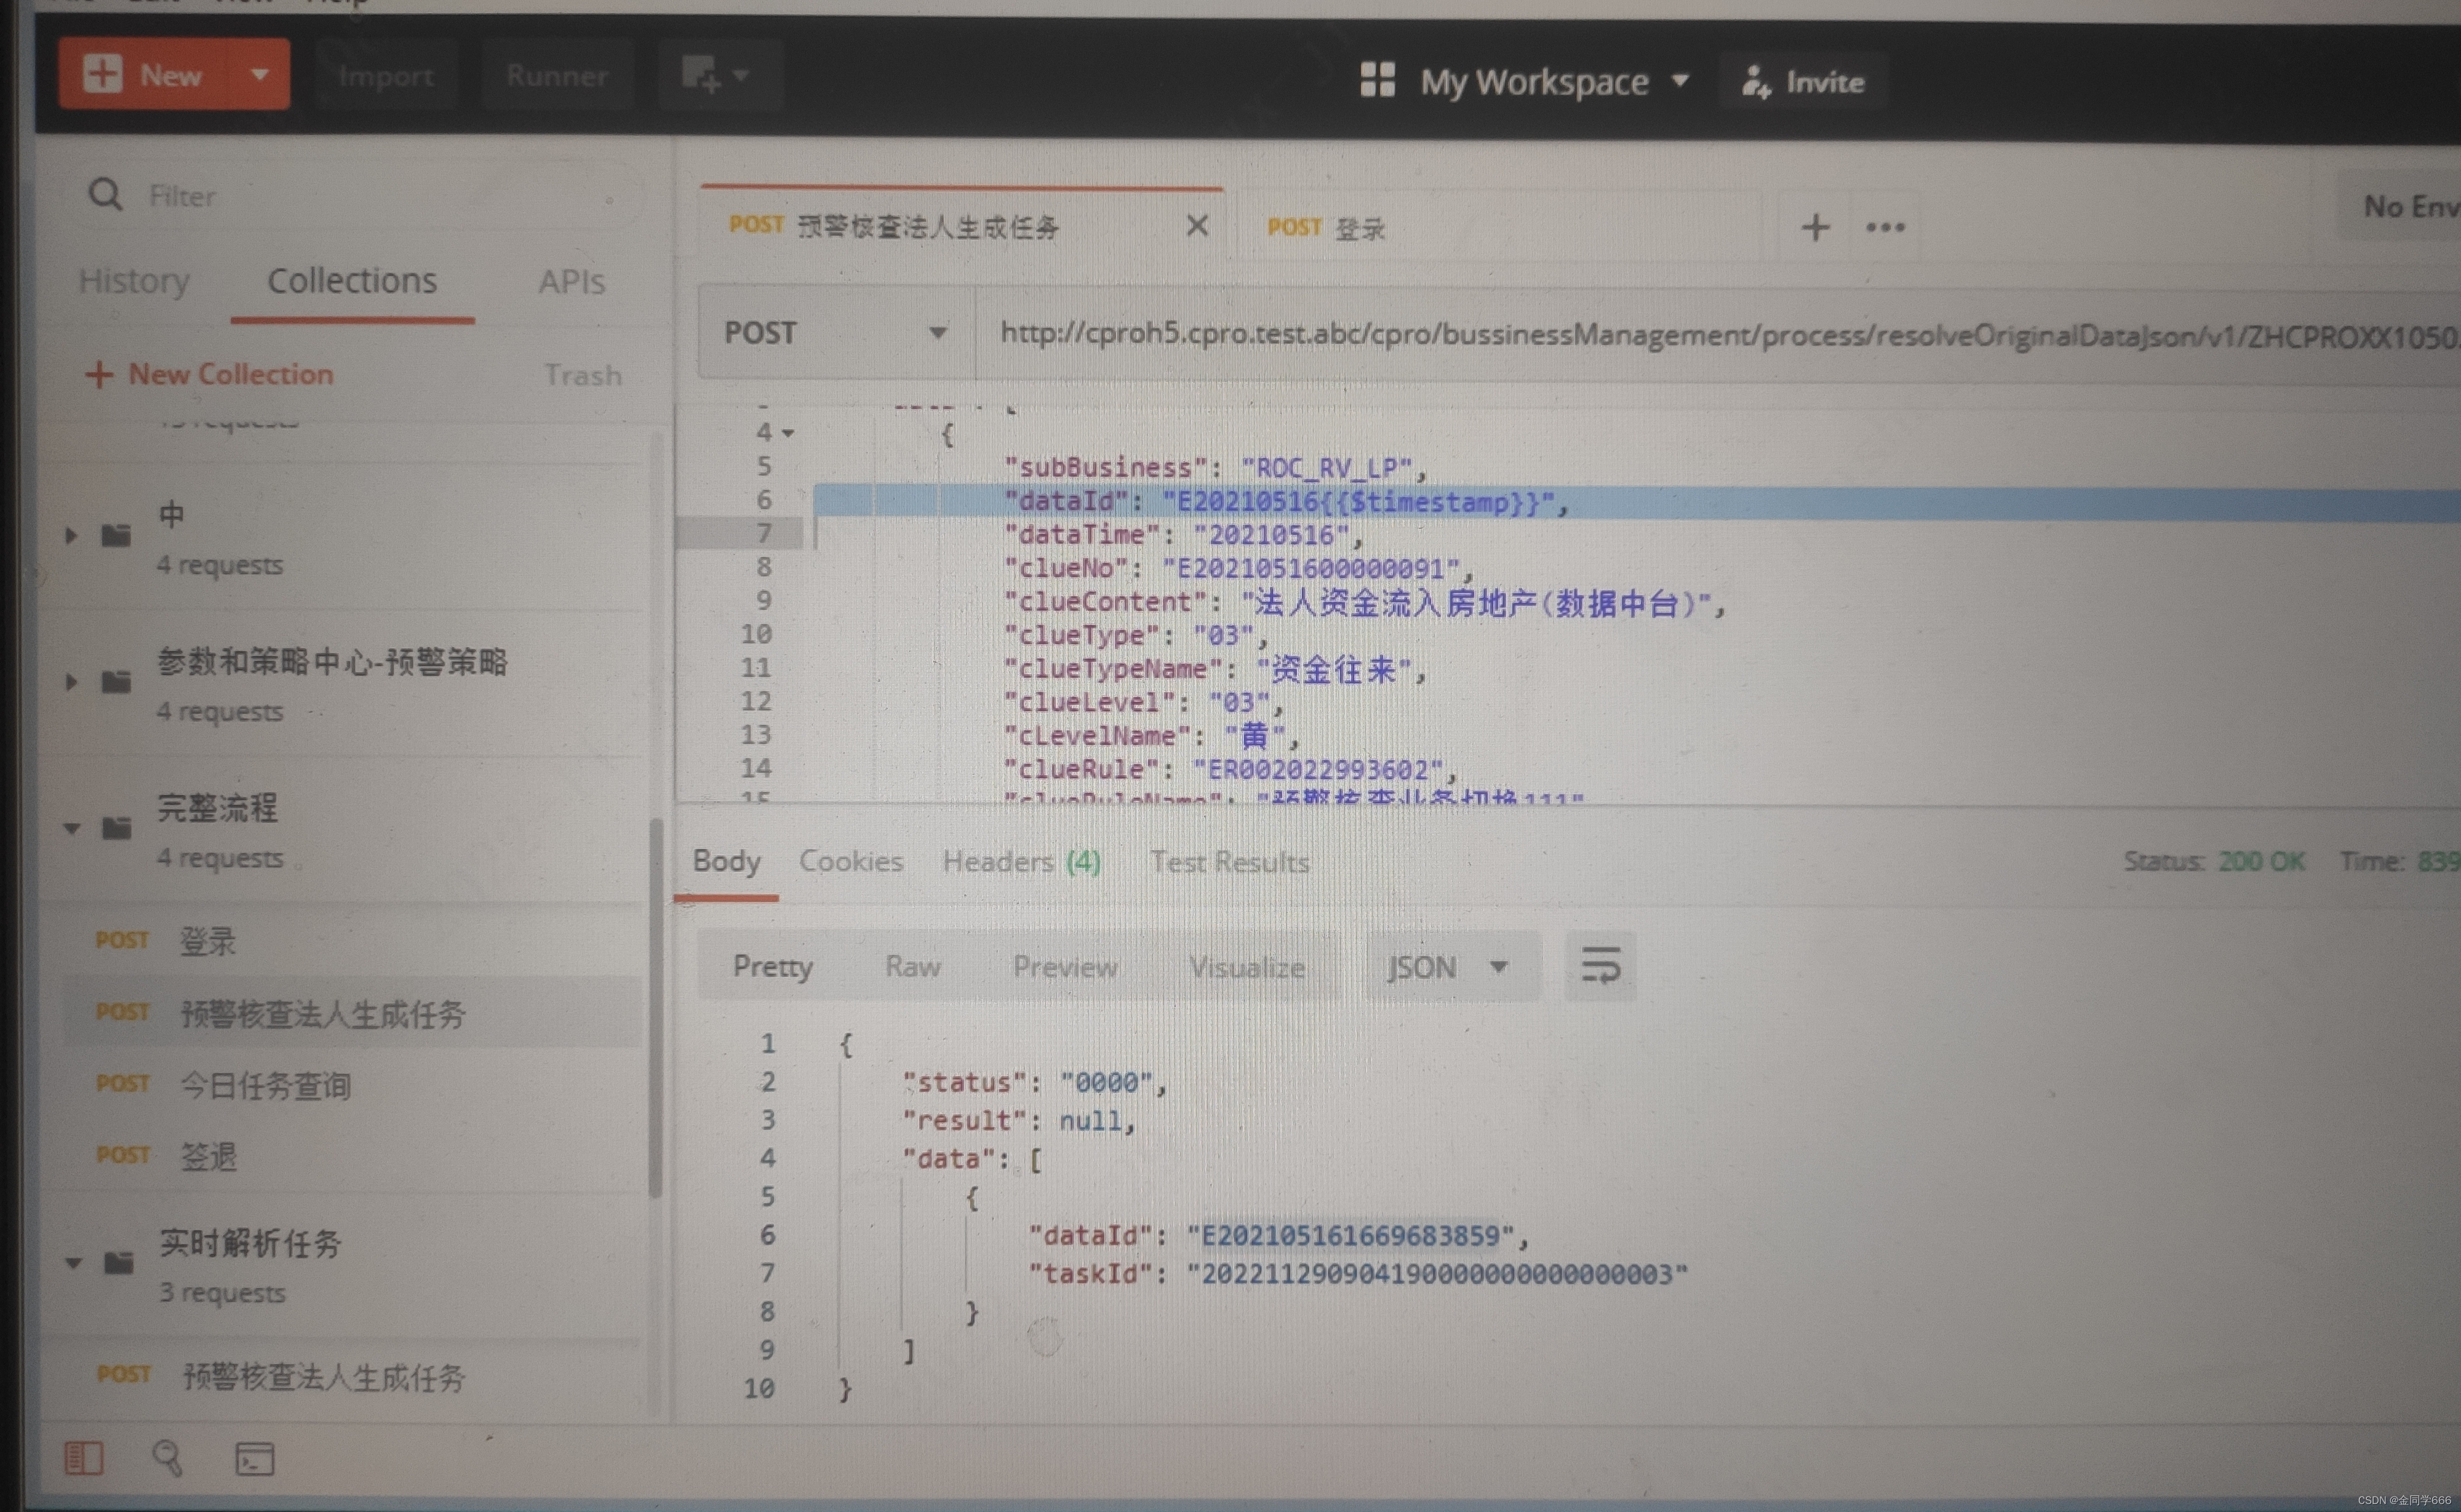Open the New button dropdown arrow

[x=259, y=74]
